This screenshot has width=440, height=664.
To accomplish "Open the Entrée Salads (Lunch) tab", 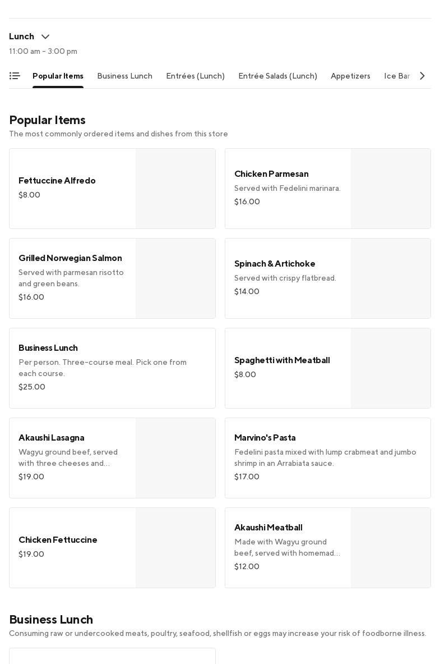I will 277,76.
